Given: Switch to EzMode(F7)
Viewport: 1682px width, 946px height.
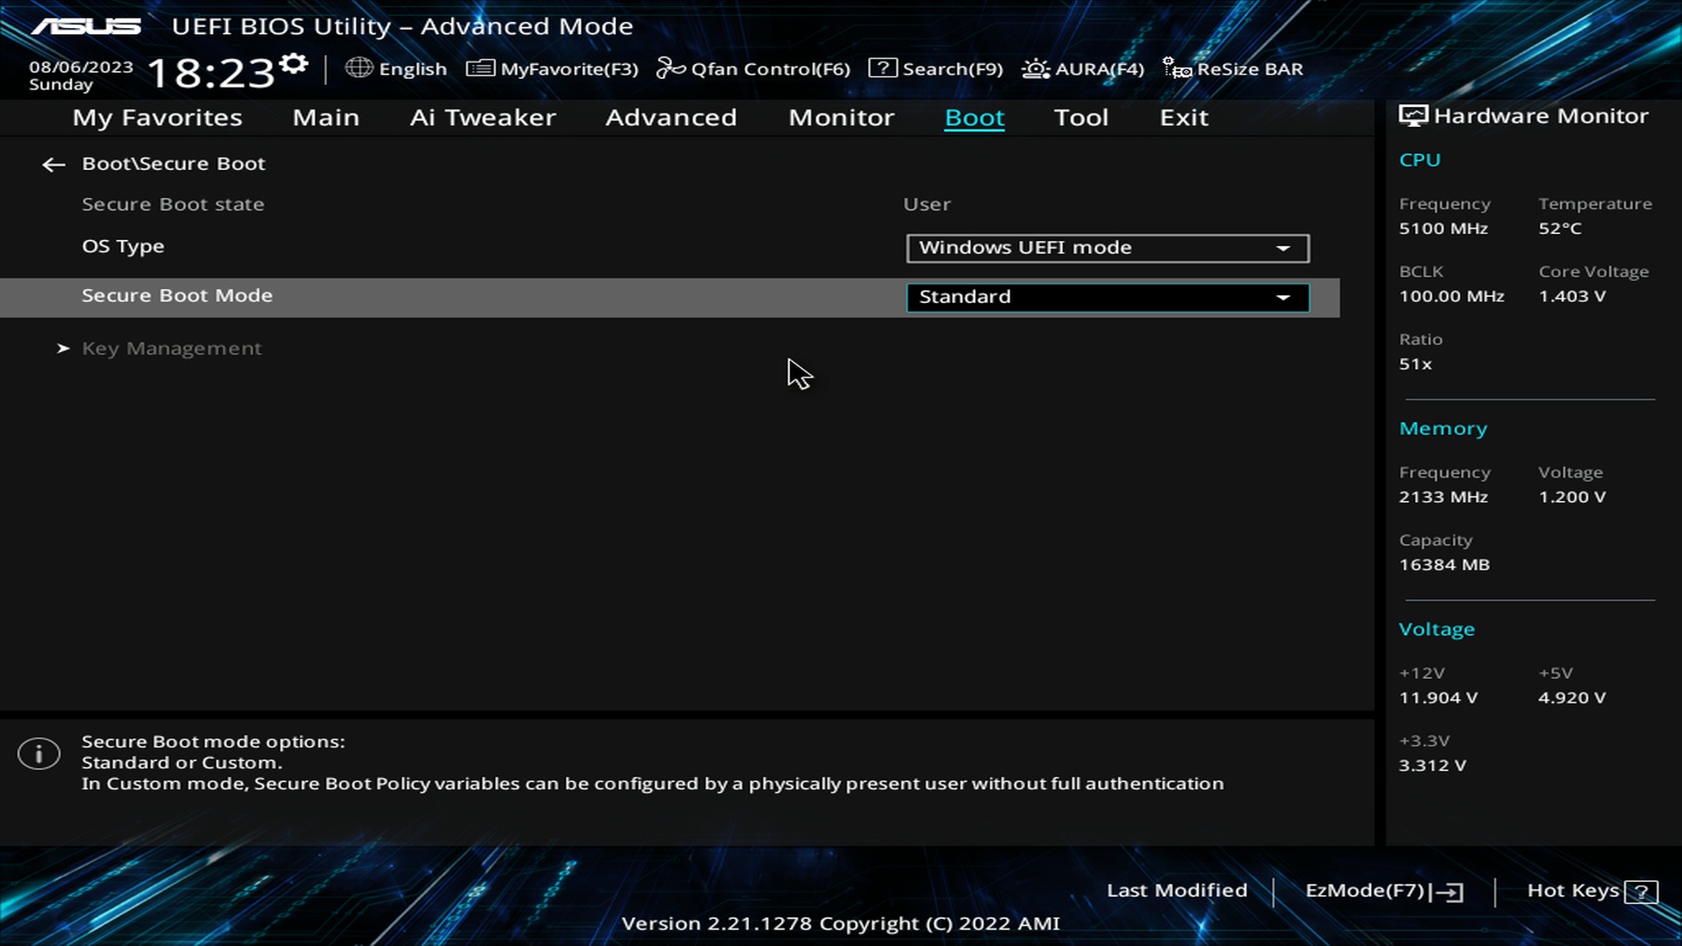Looking at the screenshot, I should [x=1384, y=891].
